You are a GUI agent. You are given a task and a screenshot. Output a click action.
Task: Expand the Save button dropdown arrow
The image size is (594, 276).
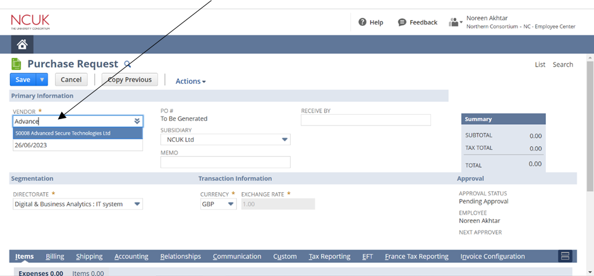[42, 79]
